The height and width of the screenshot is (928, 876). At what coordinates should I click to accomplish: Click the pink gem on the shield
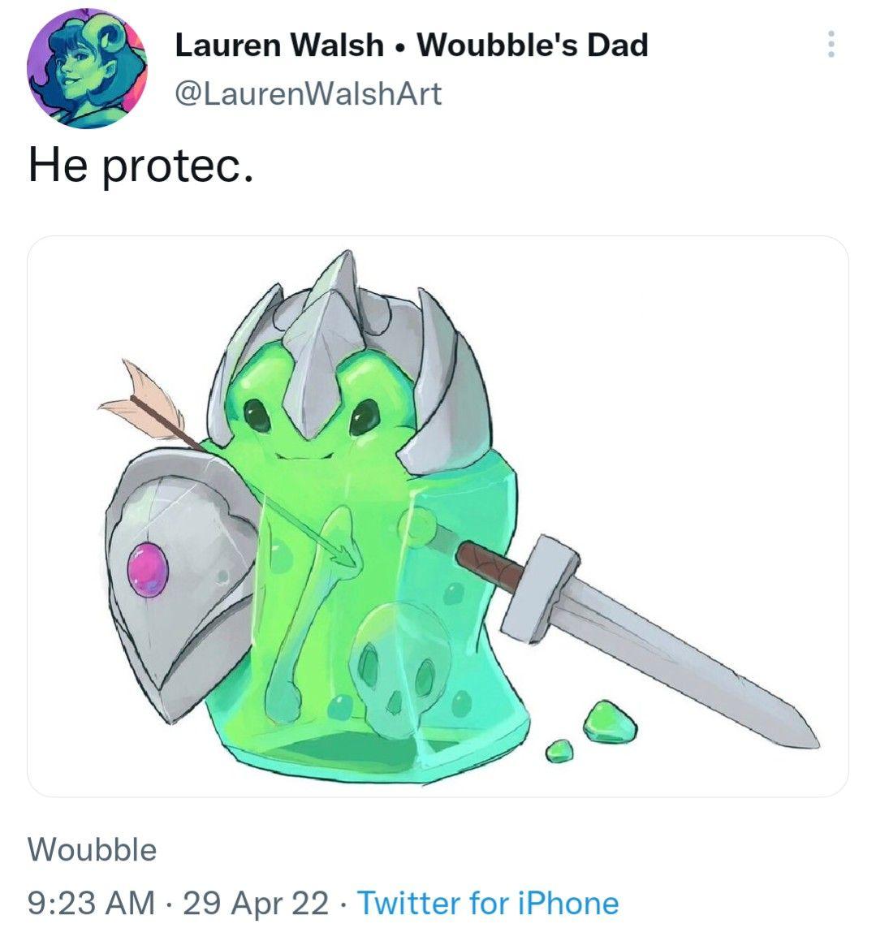click(148, 571)
